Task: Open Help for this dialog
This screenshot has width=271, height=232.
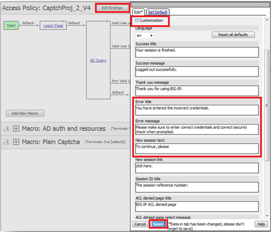Action: click(x=261, y=224)
